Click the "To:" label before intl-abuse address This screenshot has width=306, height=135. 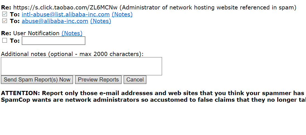(15, 14)
